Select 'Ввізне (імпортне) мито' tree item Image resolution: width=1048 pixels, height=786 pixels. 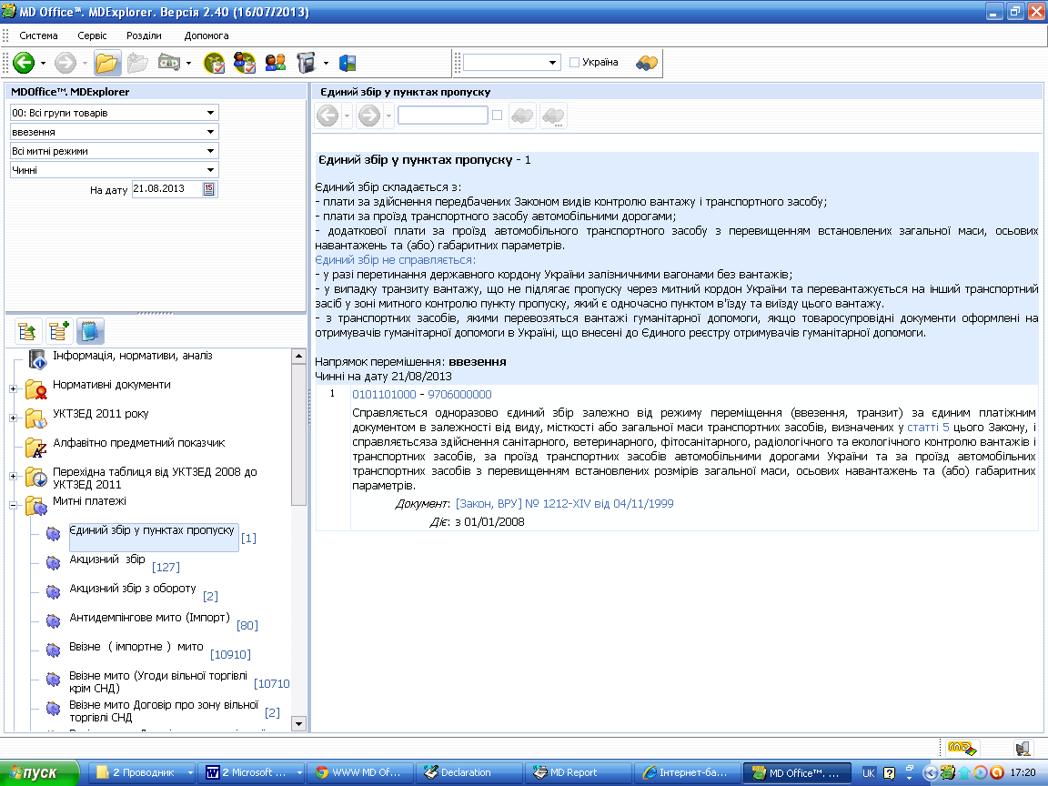(x=136, y=646)
